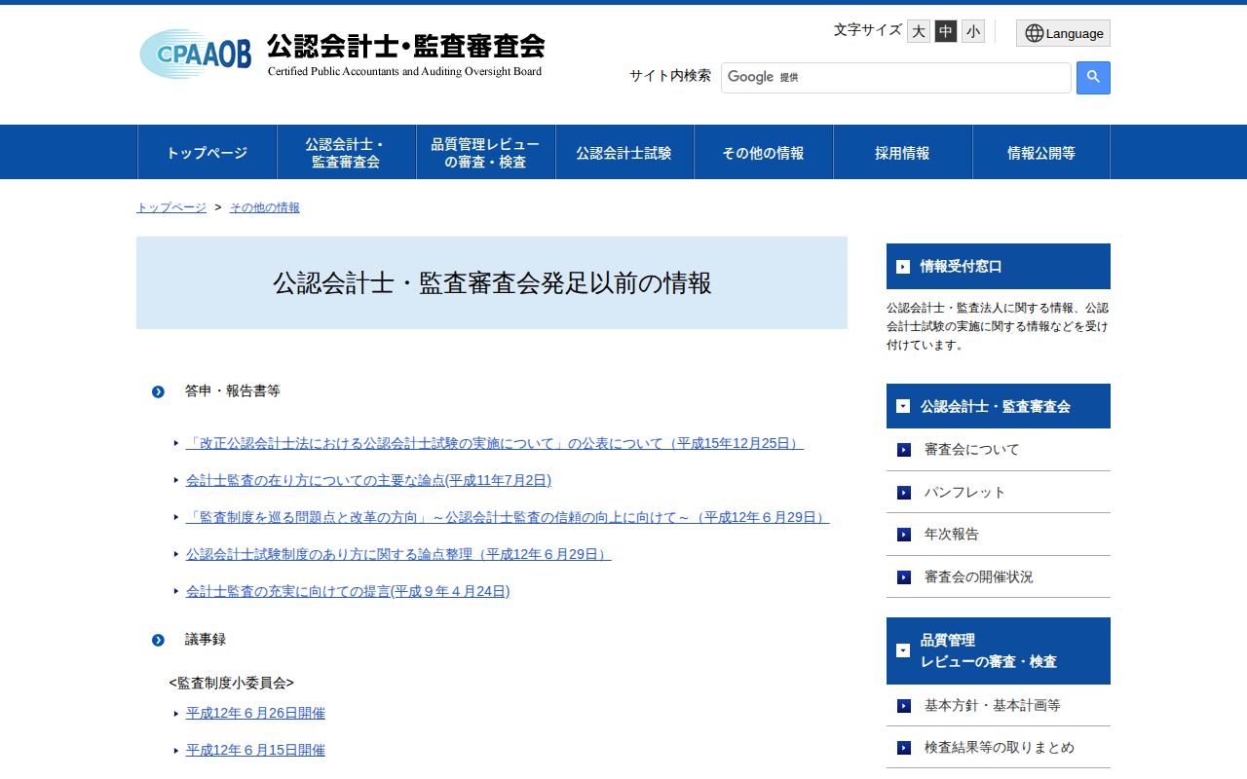Click arrow icon next to 審査会の開催状況
1247x779 pixels.
click(904, 577)
